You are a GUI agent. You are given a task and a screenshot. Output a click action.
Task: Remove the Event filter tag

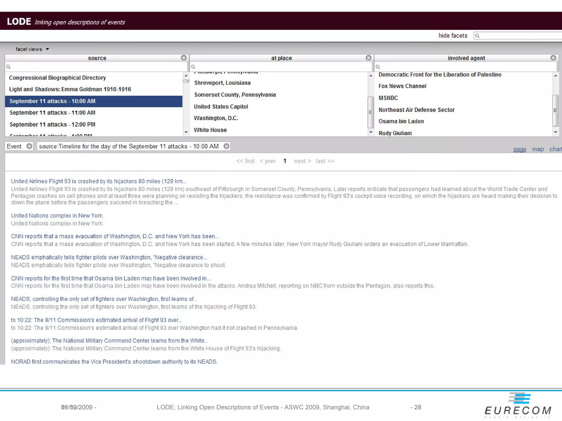[29, 146]
